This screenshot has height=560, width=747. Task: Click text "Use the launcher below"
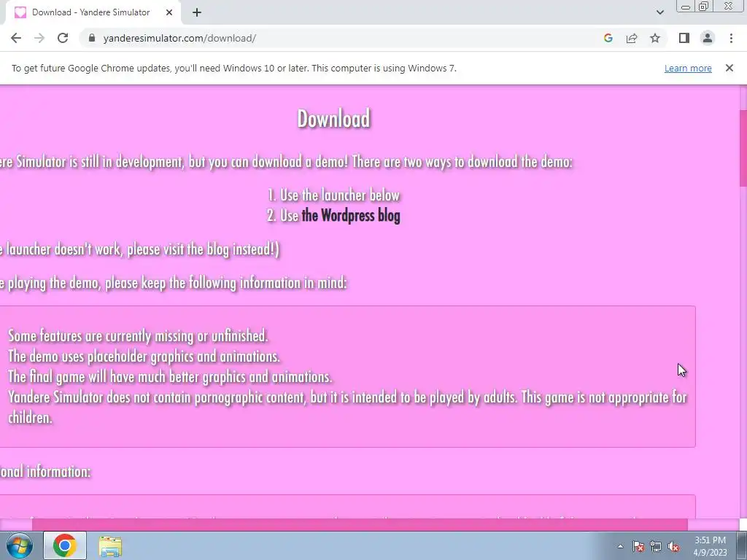click(x=340, y=195)
